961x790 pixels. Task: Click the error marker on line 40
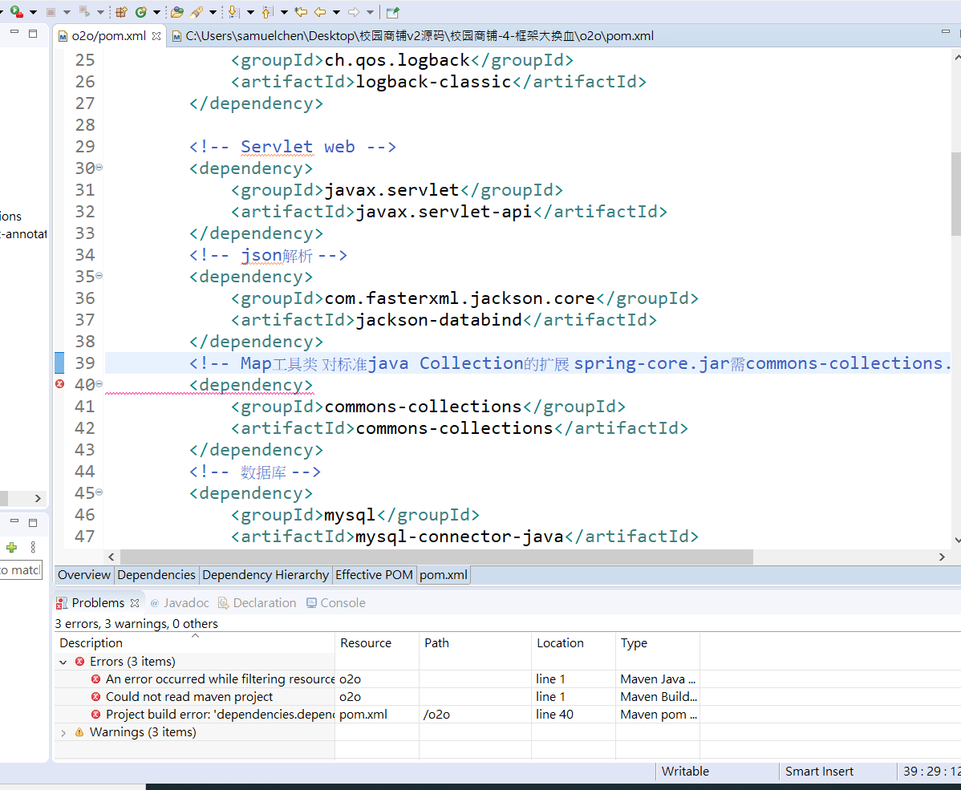pyautogui.click(x=59, y=385)
